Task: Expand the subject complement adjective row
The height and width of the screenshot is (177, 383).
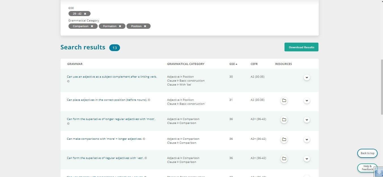Action: tap(307, 77)
